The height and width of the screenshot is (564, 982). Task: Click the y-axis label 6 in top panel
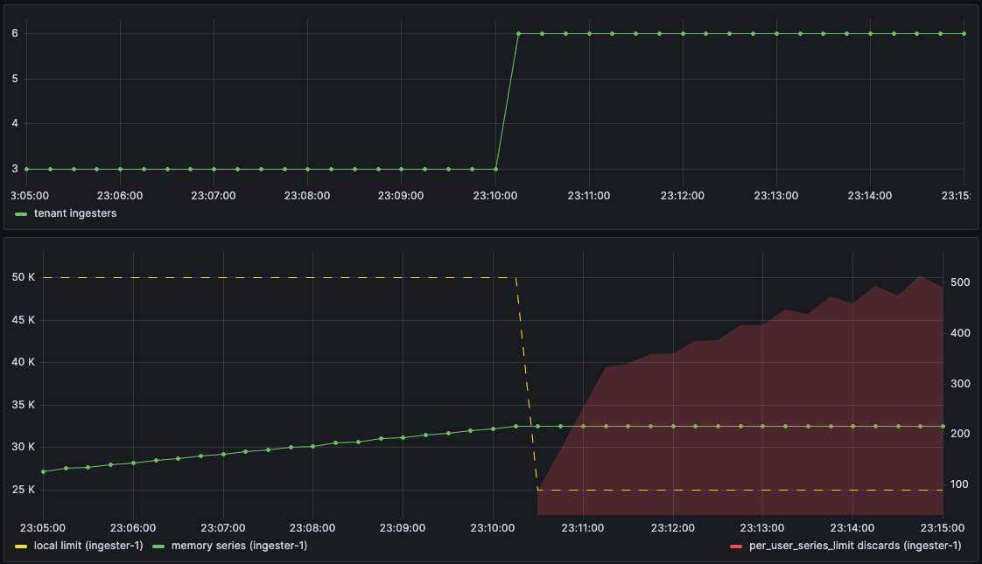[14, 34]
